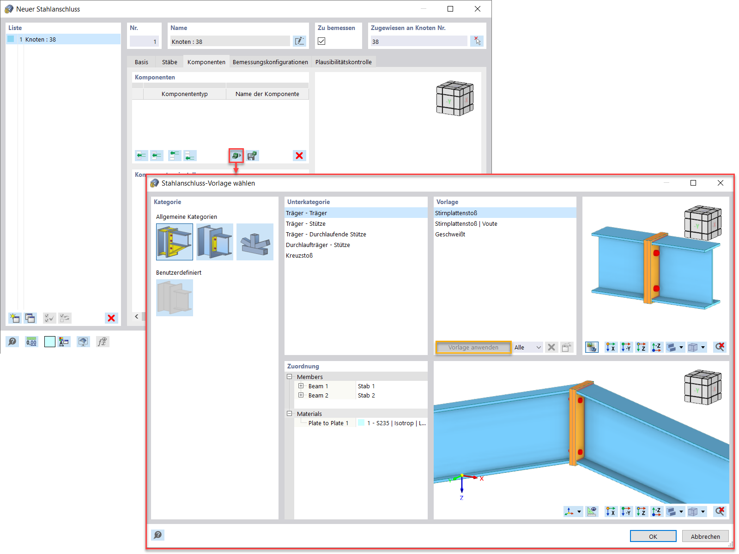Click view in -Y direction icon in template preview
The height and width of the screenshot is (554, 739).
(626, 347)
